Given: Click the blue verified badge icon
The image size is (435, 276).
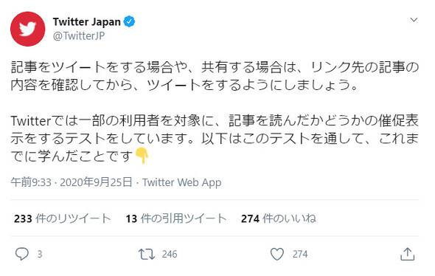Looking at the screenshot, I should [x=129, y=21].
